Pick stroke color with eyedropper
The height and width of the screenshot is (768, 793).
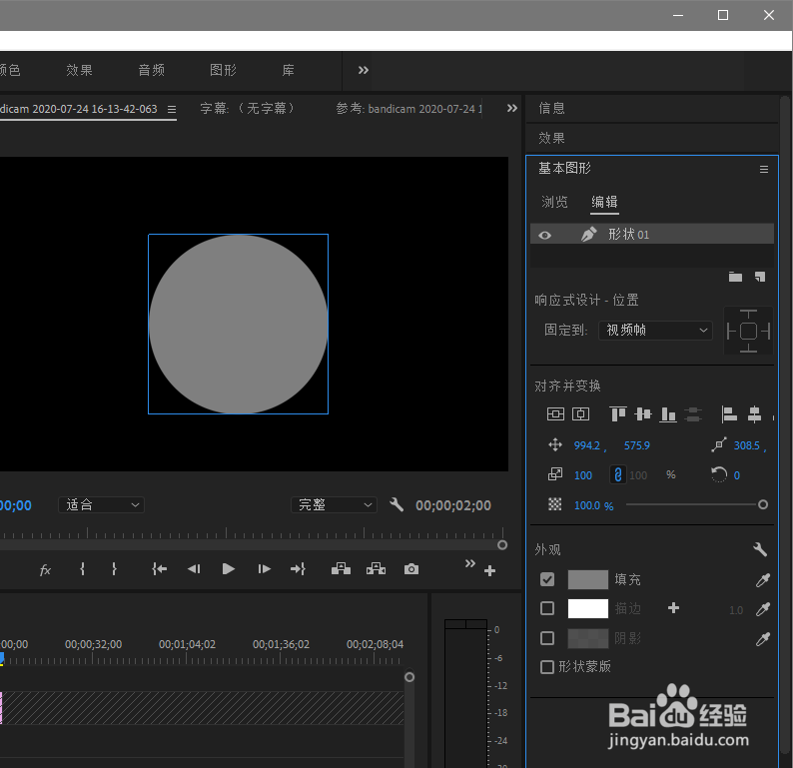pyautogui.click(x=763, y=609)
